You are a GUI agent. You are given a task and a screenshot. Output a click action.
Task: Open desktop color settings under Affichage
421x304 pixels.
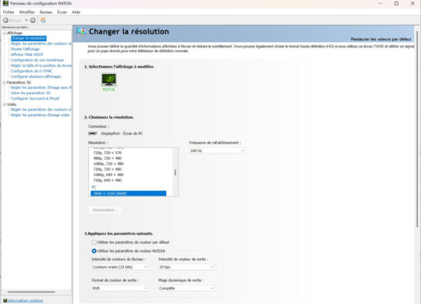click(x=41, y=44)
